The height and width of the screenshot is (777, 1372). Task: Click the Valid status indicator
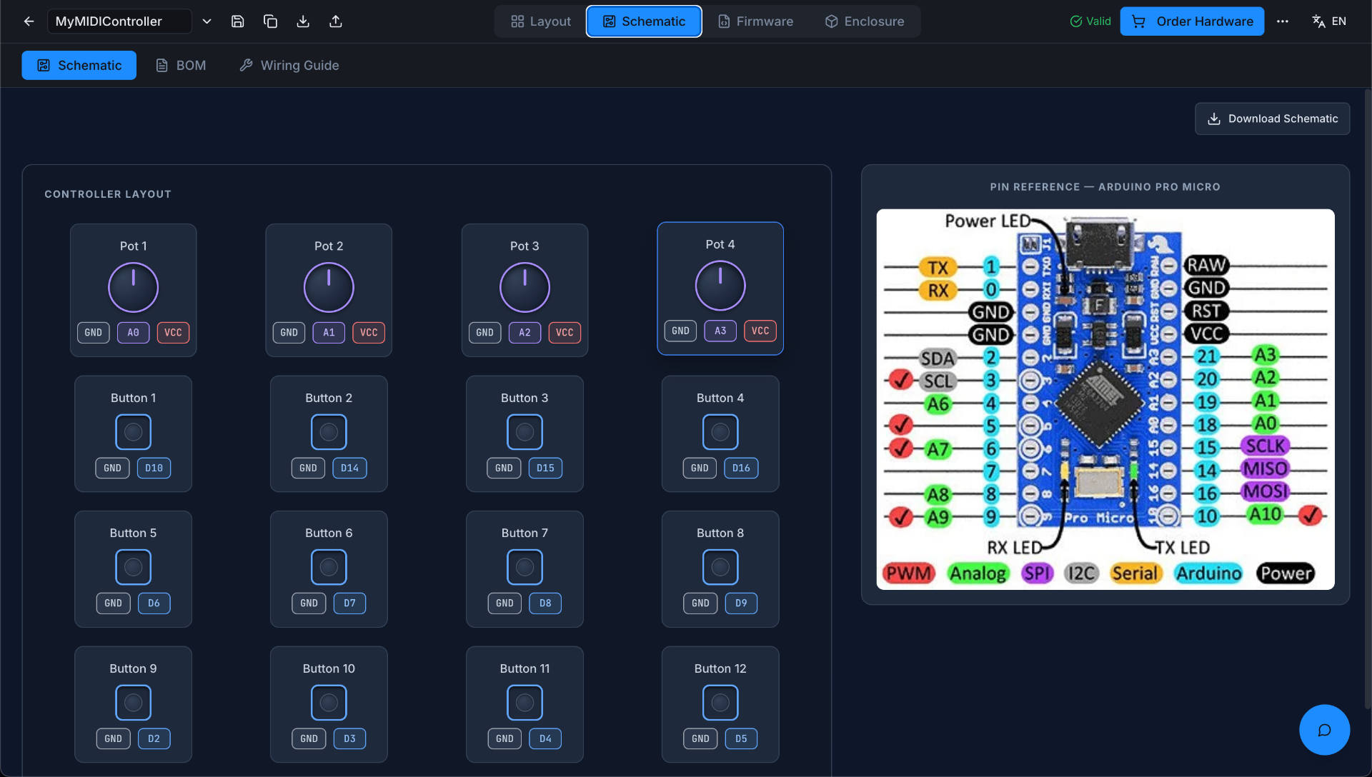1090,21
